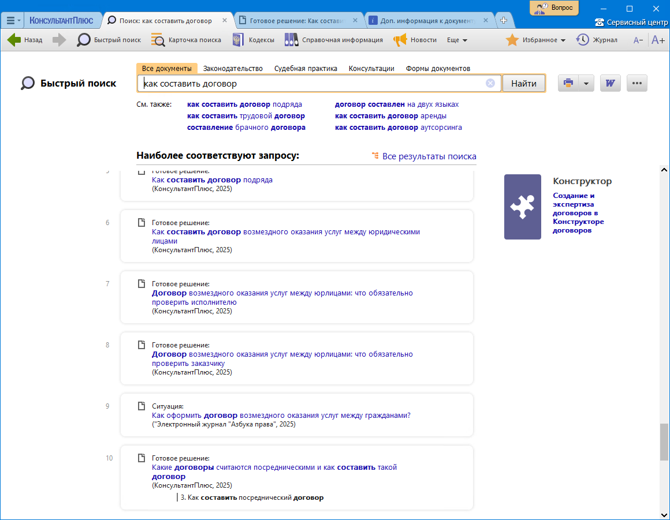Open Quick search from the toolbar
The width and height of the screenshot is (670, 520).
pyautogui.click(x=84, y=40)
